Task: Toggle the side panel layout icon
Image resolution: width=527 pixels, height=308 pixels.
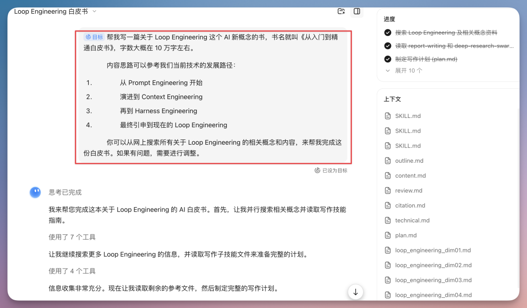Action: 357,11
